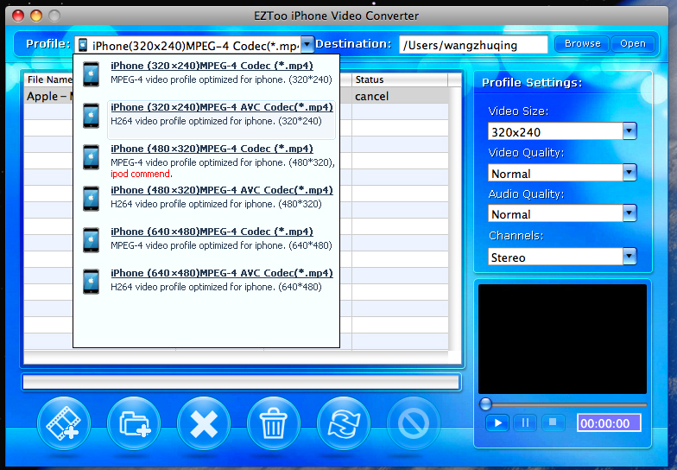Viewport: 677px width, 470px height.
Task: Select the 'cancel' status cell
Action: (400, 96)
